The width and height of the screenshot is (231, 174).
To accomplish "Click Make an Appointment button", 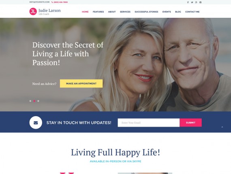I will click(81, 83).
